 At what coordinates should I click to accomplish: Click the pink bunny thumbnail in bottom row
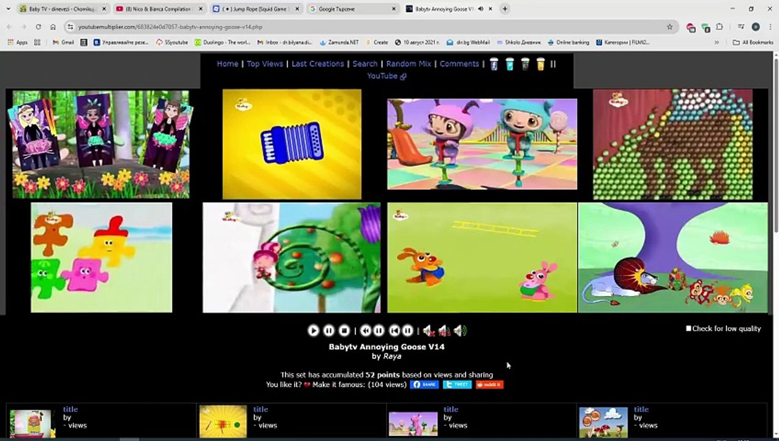(413, 423)
